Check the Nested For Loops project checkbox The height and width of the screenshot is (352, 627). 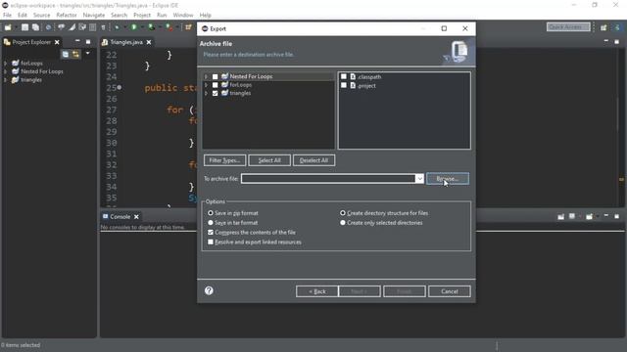pos(216,76)
